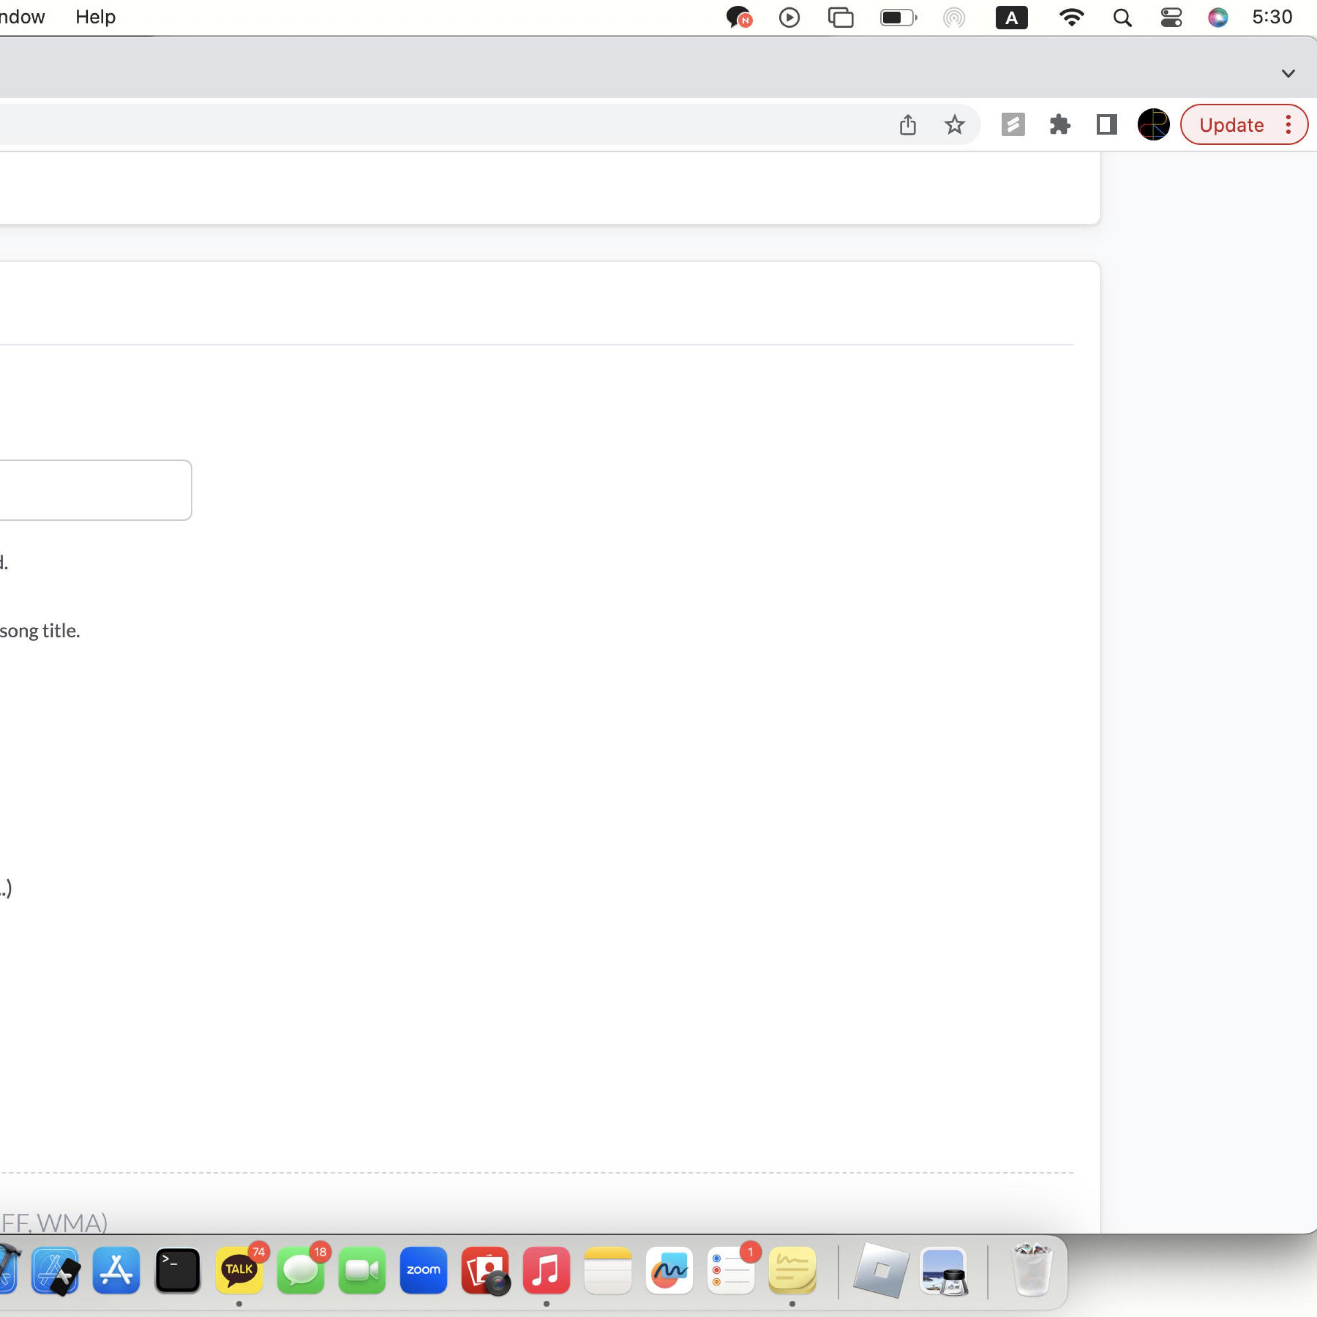Open Music app from the Dock

546,1270
